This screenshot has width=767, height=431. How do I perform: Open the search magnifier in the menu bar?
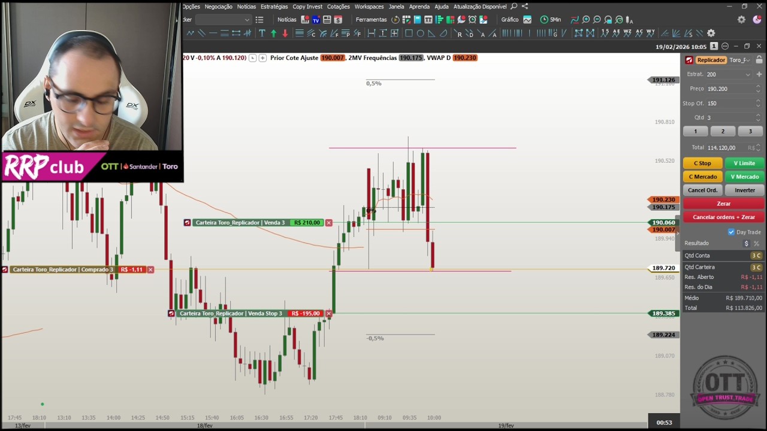click(514, 6)
